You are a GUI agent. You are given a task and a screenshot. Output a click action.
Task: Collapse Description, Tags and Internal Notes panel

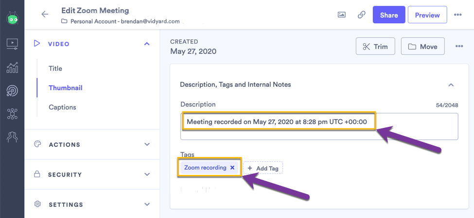click(x=451, y=85)
